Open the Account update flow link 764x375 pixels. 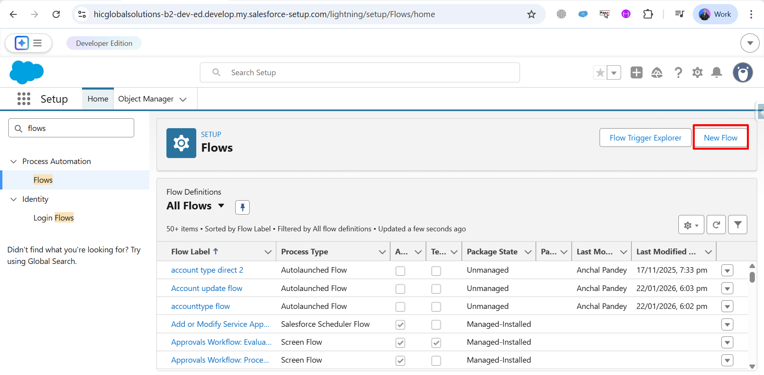[x=207, y=288]
